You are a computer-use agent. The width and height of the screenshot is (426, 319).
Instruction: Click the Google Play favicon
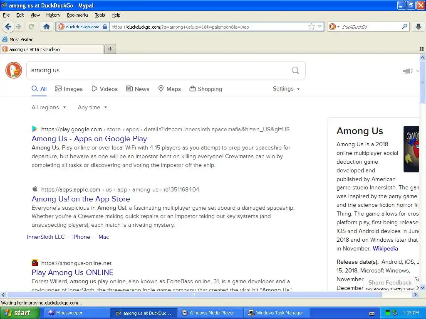[35, 129]
